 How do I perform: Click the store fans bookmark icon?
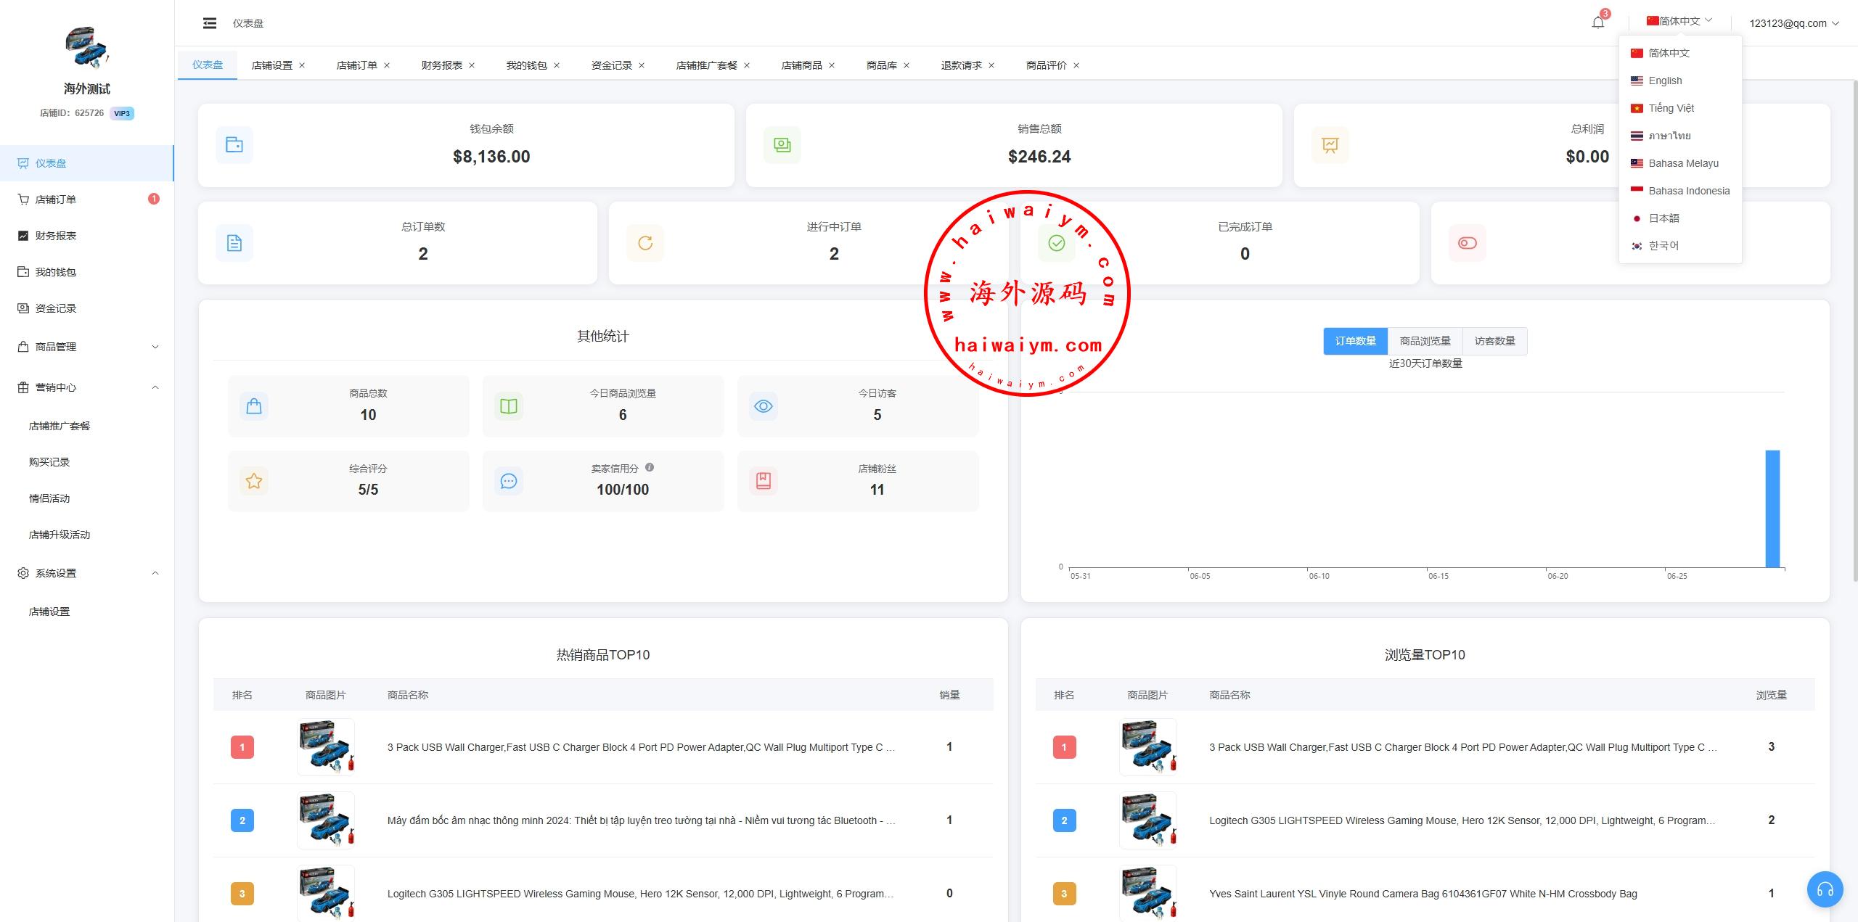click(764, 480)
